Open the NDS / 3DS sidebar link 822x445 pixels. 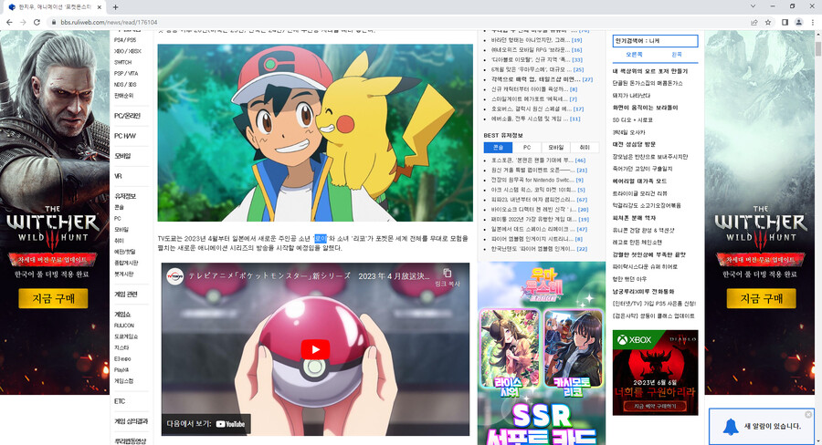coord(125,84)
